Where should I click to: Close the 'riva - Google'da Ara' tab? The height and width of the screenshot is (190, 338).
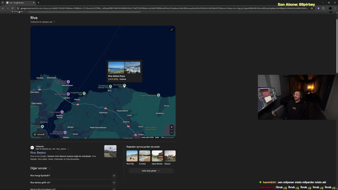(x=34, y=3)
